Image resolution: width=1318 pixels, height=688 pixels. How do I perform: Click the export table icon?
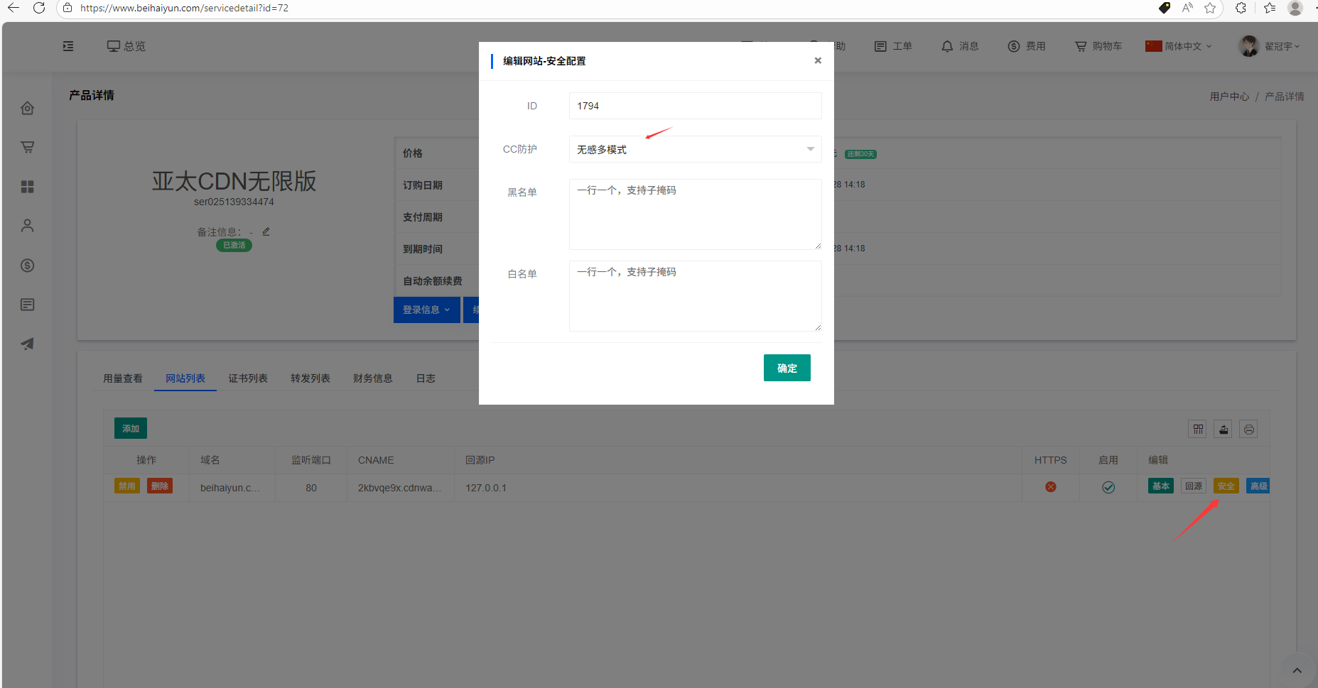[1223, 429]
